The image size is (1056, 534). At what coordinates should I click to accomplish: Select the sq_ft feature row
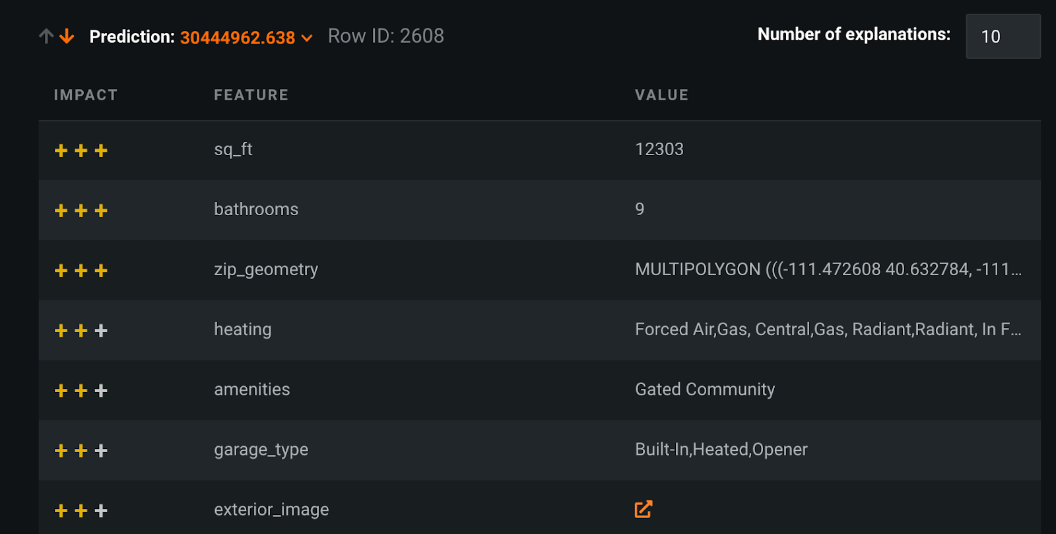[540, 150]
